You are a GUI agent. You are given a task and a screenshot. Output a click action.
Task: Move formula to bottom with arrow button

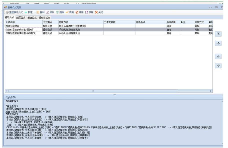pyautogui.click(x=218, y=66)
